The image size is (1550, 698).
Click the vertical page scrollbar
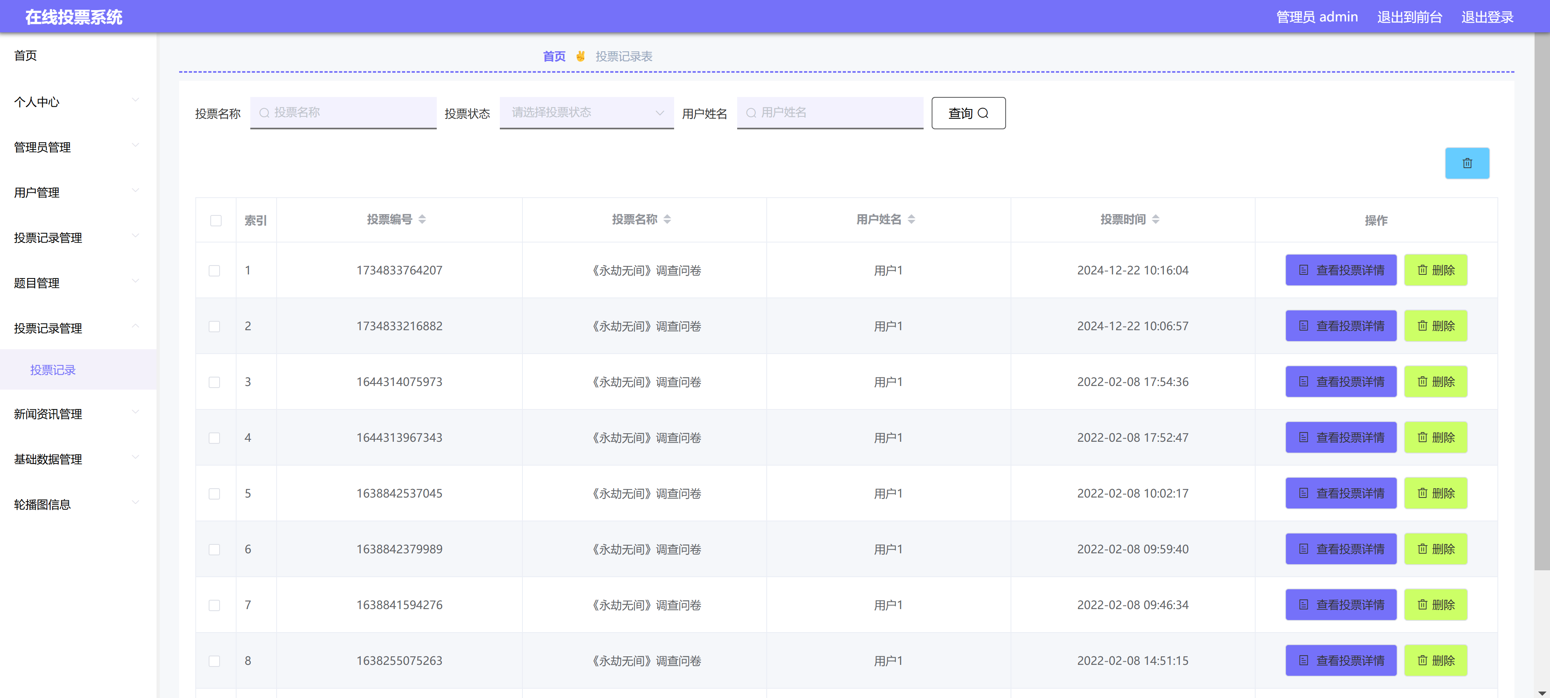coord(1542,301)
